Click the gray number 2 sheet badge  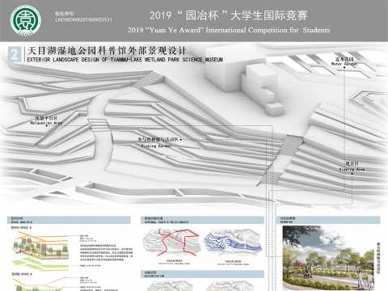tap(15, 55)
